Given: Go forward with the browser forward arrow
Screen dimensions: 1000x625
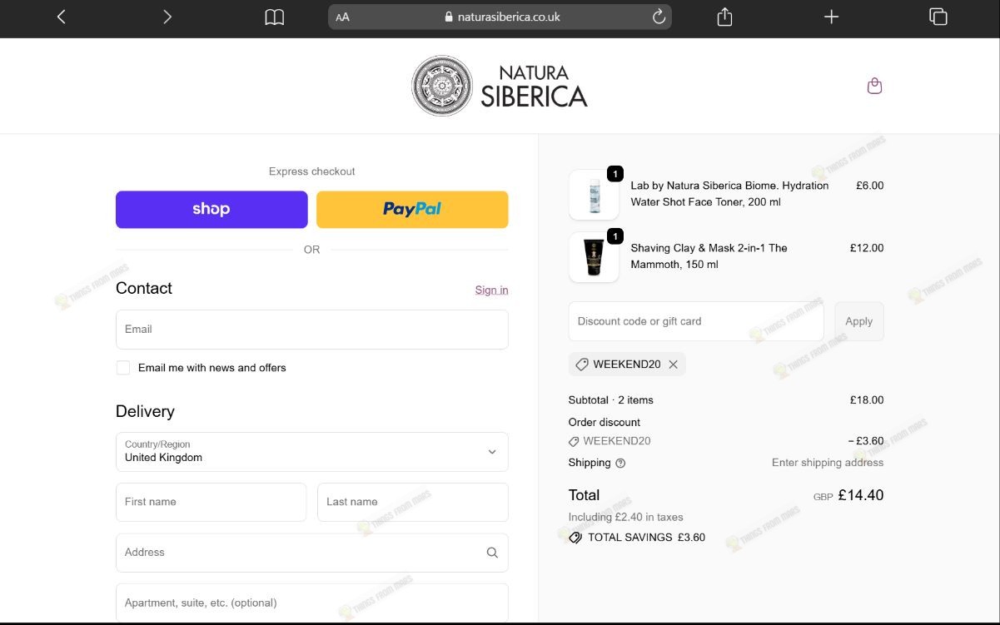Looking at the screenshot, I should pos(167,17).
